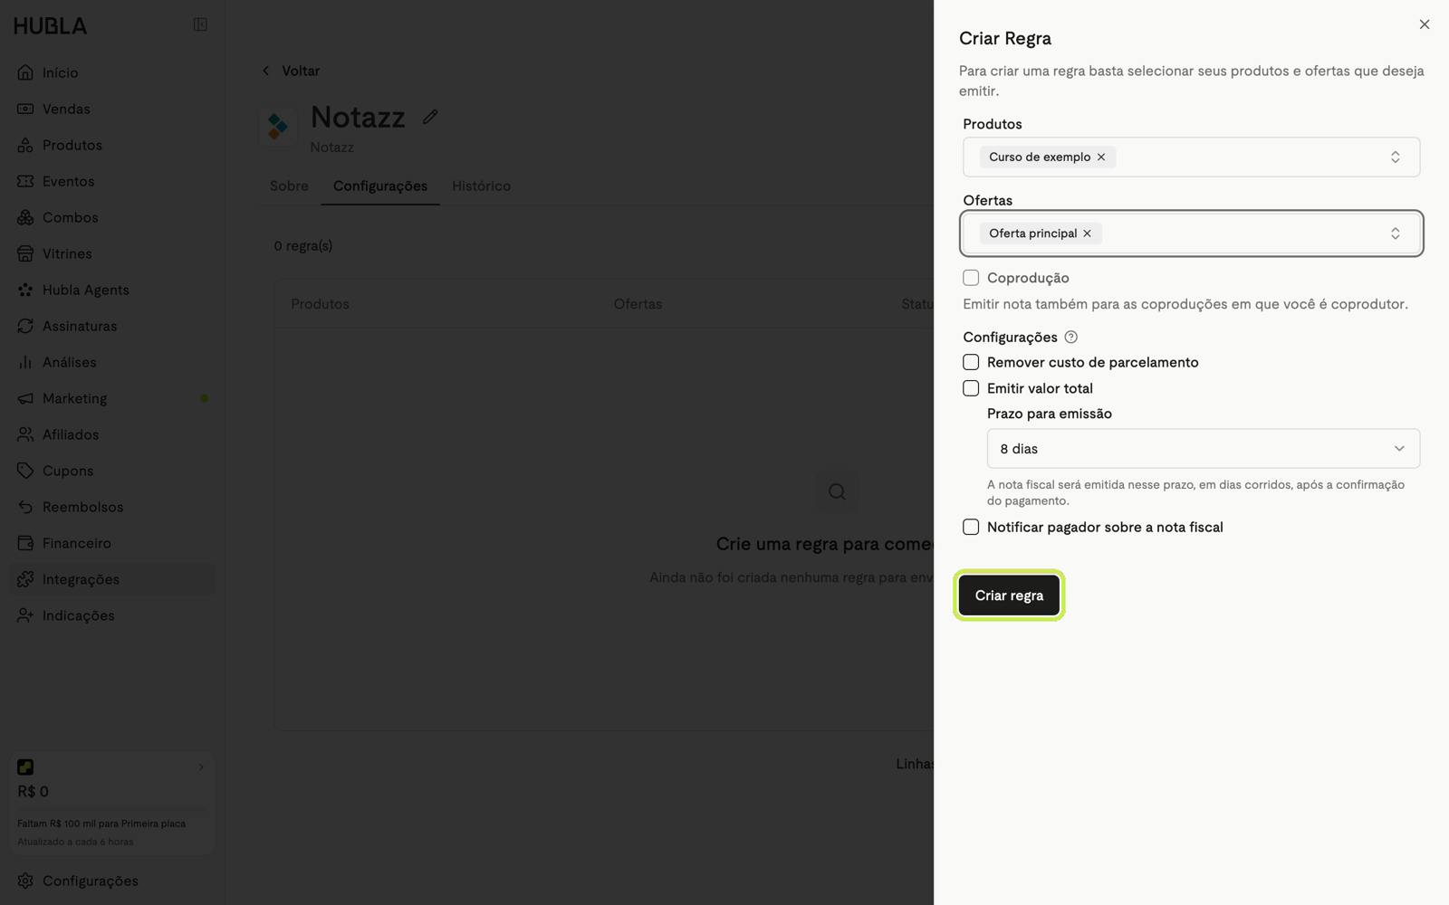Remove the 'Oferta principal' offer chip
1449x905 pixels.
click(1087, 233)
